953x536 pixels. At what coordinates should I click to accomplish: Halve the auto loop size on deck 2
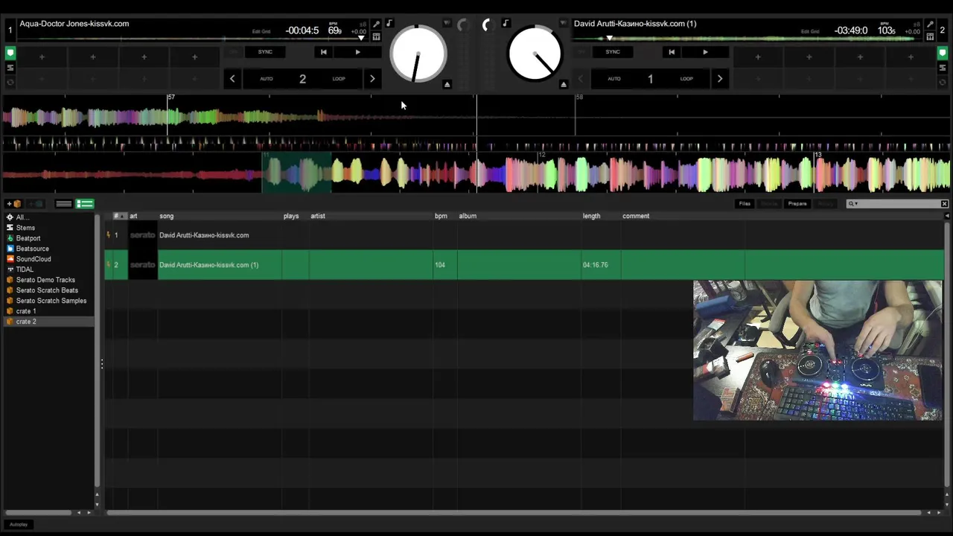[x=581, y=79]
